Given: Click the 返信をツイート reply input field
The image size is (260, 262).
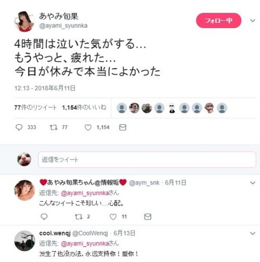Looking at the screenshot, I should click(147, 159).
